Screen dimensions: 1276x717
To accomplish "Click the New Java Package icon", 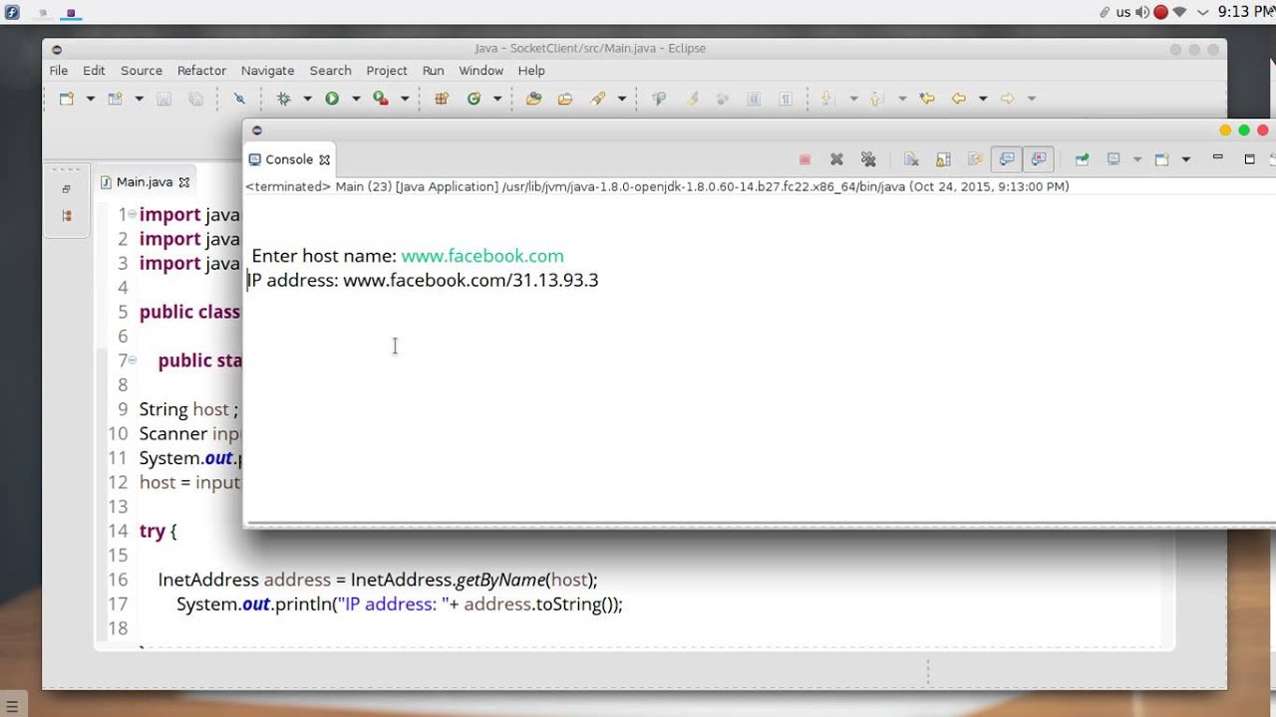I will pyautogui.click(x=442, y=99).
